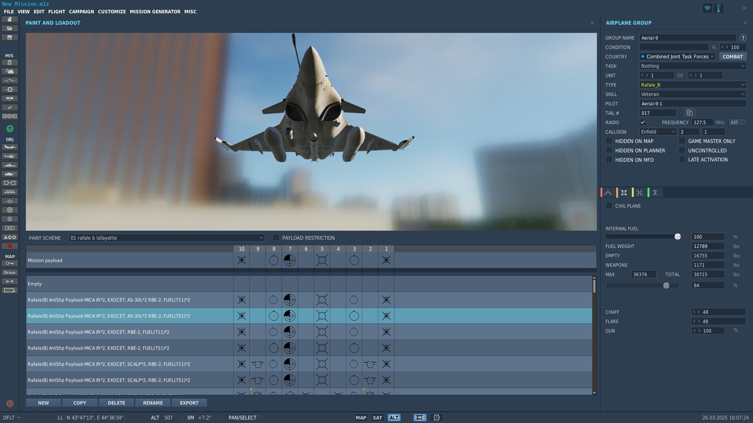Toggle the RADIO checkbox

click(643, 122)
